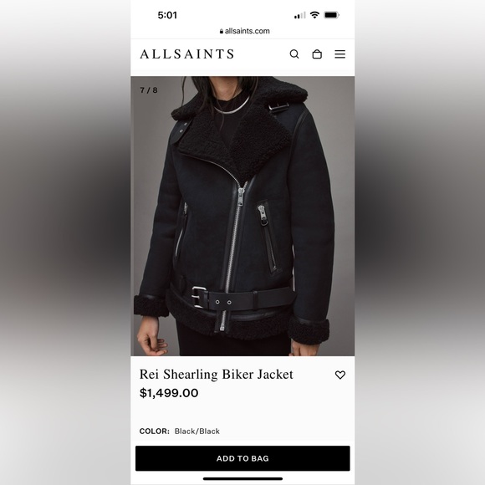Tap the Wi-Fi status icon
Screen dimensions: 485x485
click(314, 14)
